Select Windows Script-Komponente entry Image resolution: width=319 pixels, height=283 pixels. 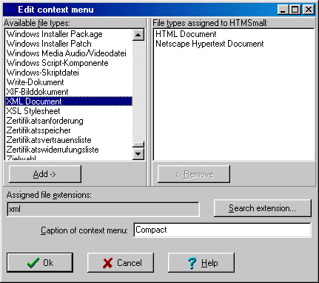[69, 63]
